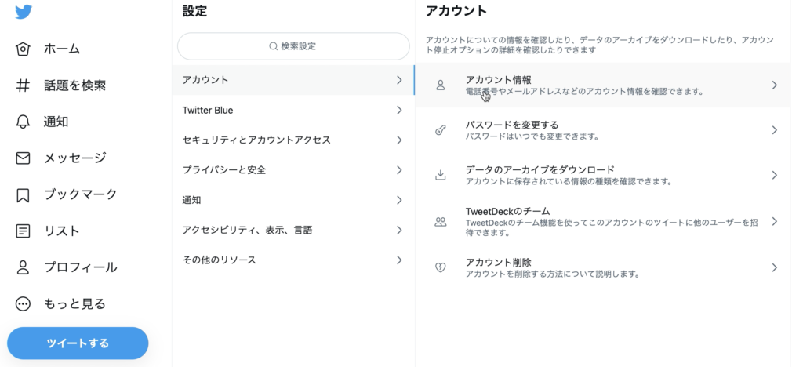
Task: Open the もっと見る three-dots icon
Action: 23,304
